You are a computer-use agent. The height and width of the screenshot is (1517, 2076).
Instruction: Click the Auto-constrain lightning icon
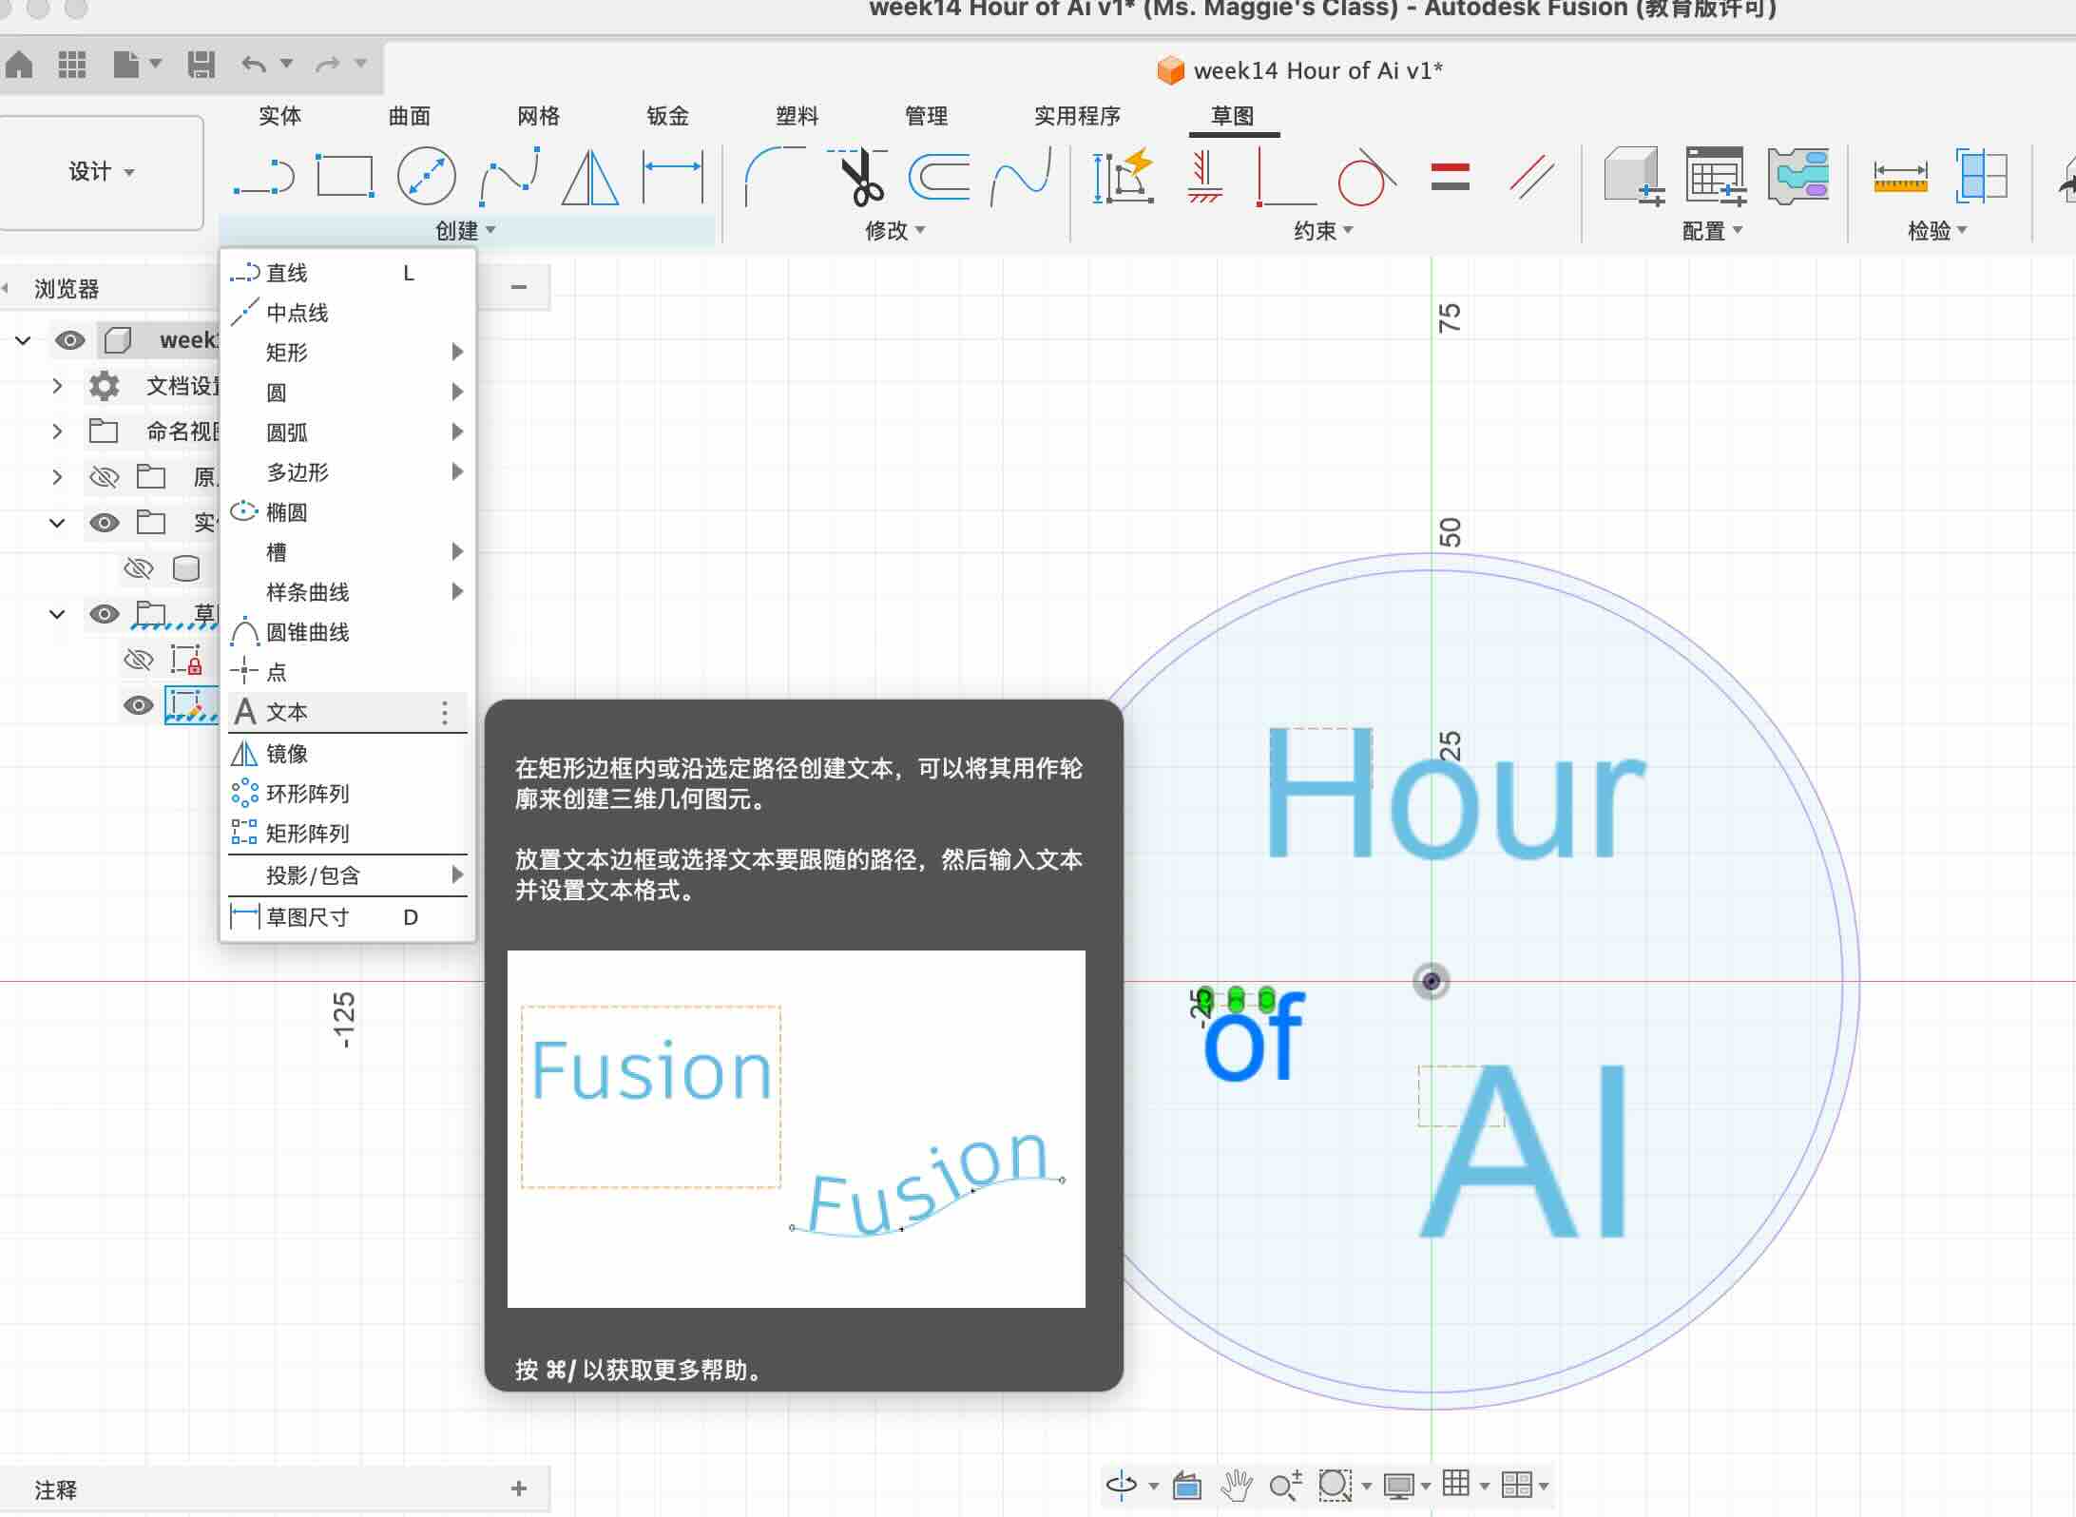click(1124, 177)
